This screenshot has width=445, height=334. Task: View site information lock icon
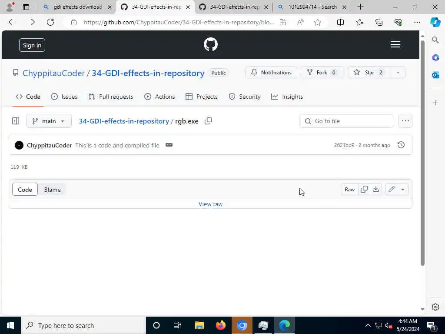[74, 22]
